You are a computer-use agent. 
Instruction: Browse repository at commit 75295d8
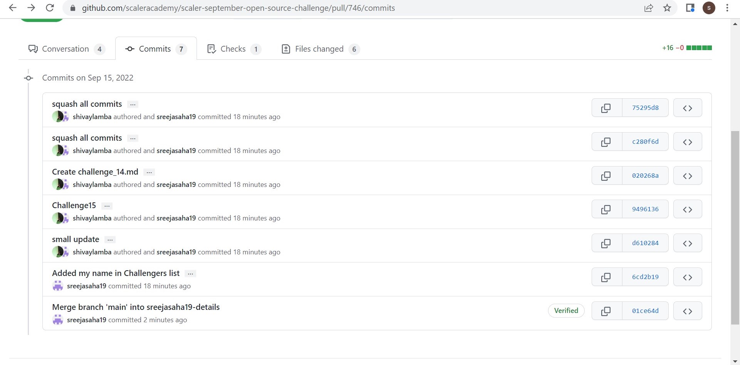point(688,108)
